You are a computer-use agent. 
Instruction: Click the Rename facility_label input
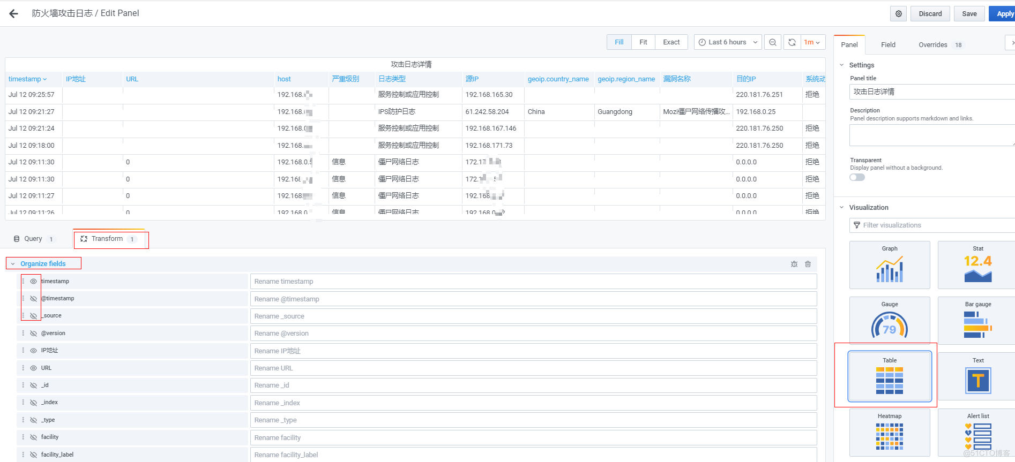point(533,455)
